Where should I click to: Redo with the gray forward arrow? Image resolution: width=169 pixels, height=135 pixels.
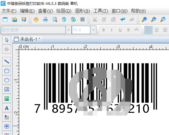[x=132, y=19]
